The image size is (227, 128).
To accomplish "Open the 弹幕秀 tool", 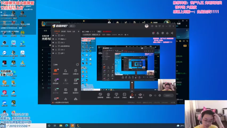I will click(x=66, y=91).
